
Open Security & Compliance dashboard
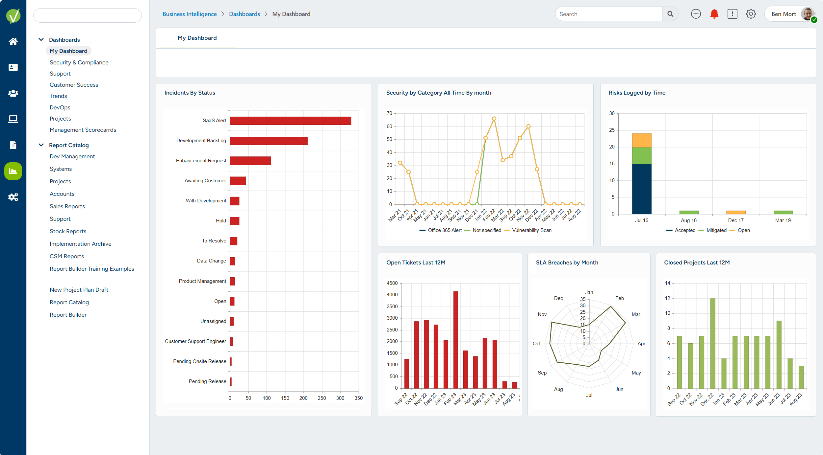point(79,62)
